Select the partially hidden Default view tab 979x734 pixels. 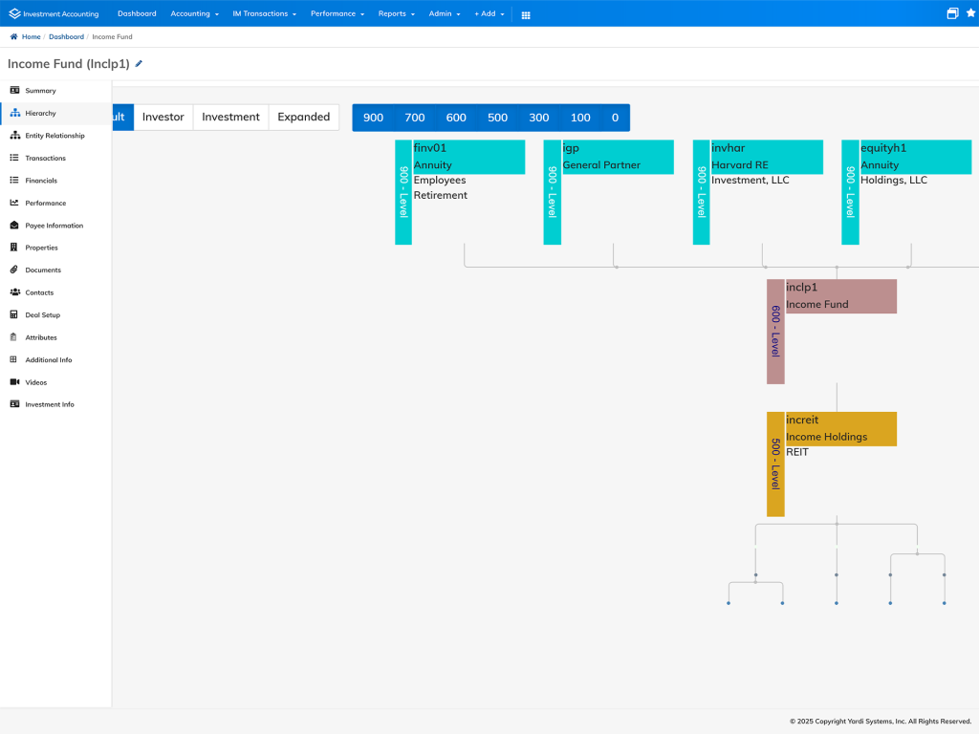coord(123,118)
